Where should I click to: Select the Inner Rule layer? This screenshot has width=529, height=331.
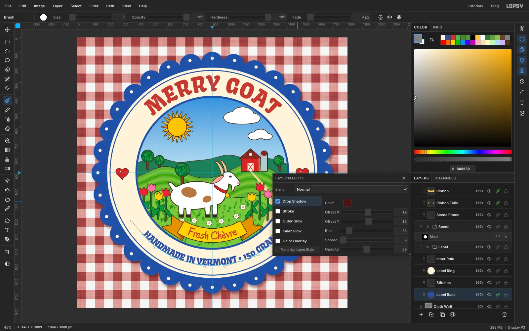coord(463,259)
